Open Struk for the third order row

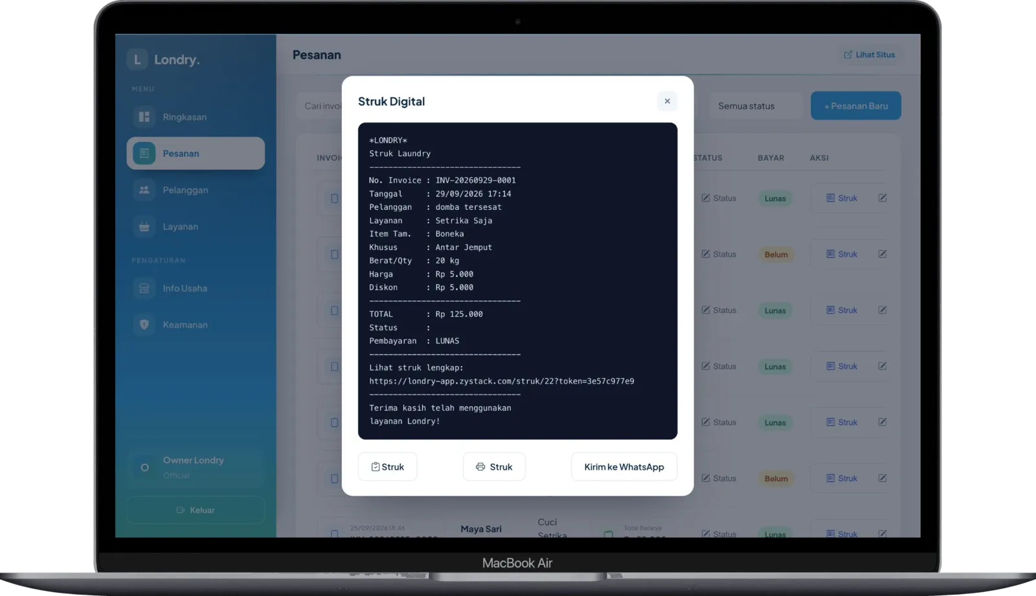(x=842, y=310)
